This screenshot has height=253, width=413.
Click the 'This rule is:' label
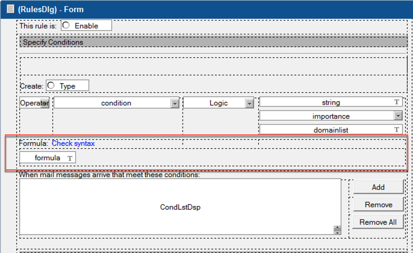pyautogui.click(x=38, y=26)
